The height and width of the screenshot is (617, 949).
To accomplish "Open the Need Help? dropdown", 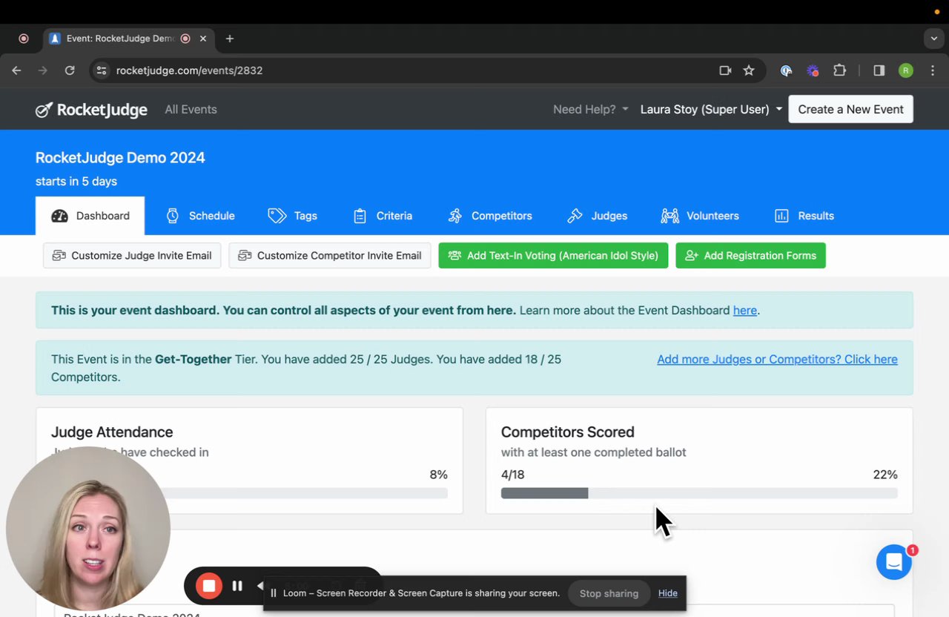I will click(x=591, y=110).
